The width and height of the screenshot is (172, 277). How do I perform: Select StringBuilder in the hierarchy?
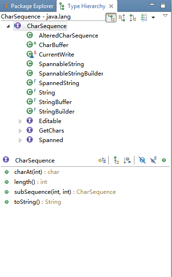[57, 112]
